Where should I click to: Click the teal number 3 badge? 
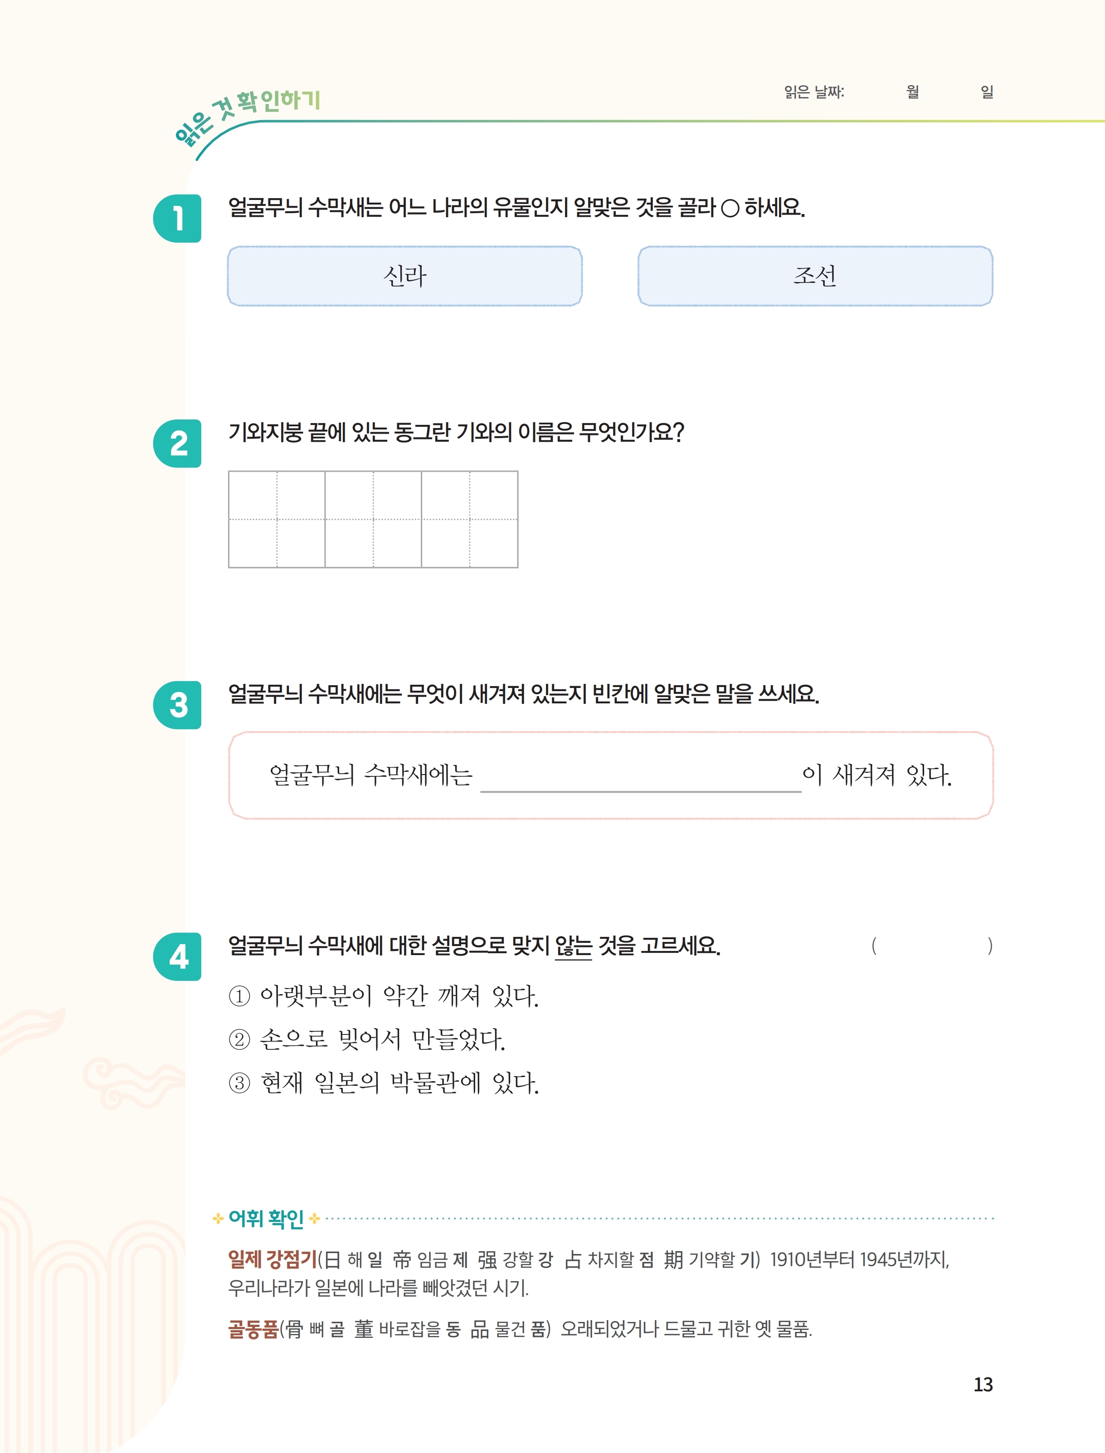(x=177, y=704)
